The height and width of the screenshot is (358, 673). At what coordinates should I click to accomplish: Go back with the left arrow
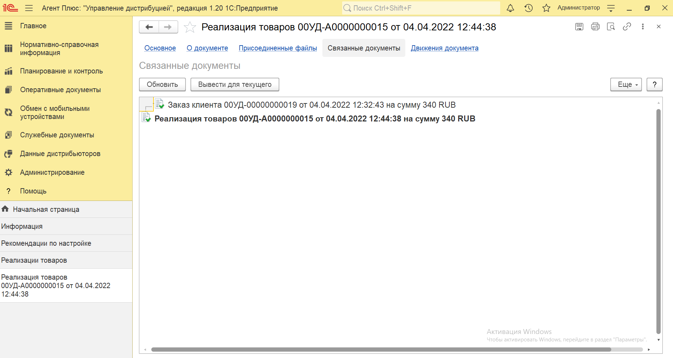(x=149, y=27)
